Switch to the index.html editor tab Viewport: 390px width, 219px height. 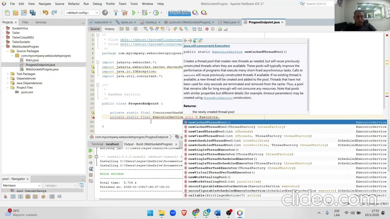(101, 22)
